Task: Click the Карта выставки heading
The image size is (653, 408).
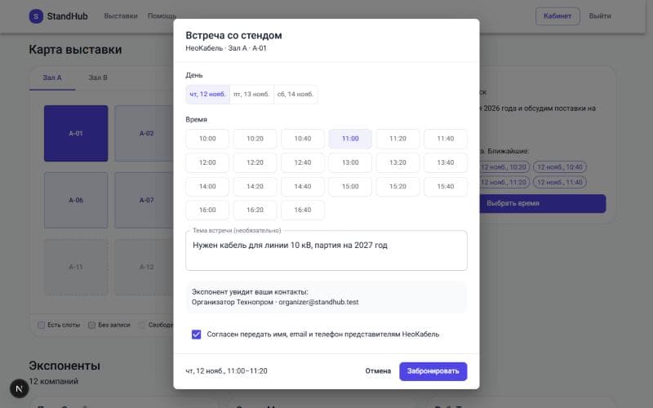Action: (75, 50)
